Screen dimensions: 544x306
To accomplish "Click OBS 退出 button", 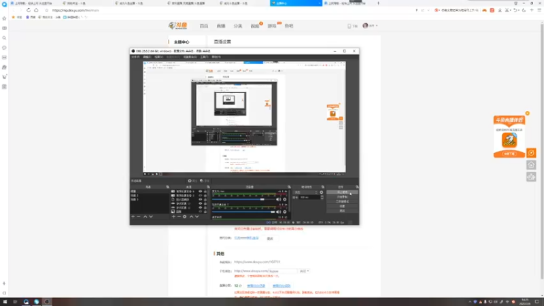I will point(342,211).
